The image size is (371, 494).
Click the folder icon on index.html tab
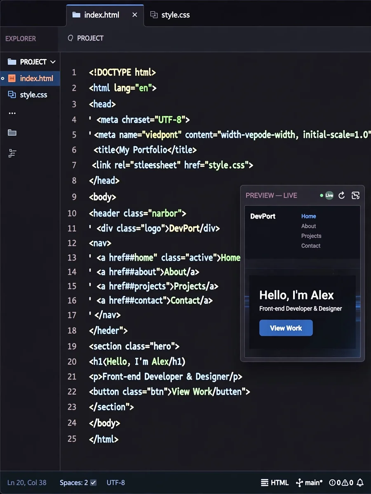click(76, 15)
